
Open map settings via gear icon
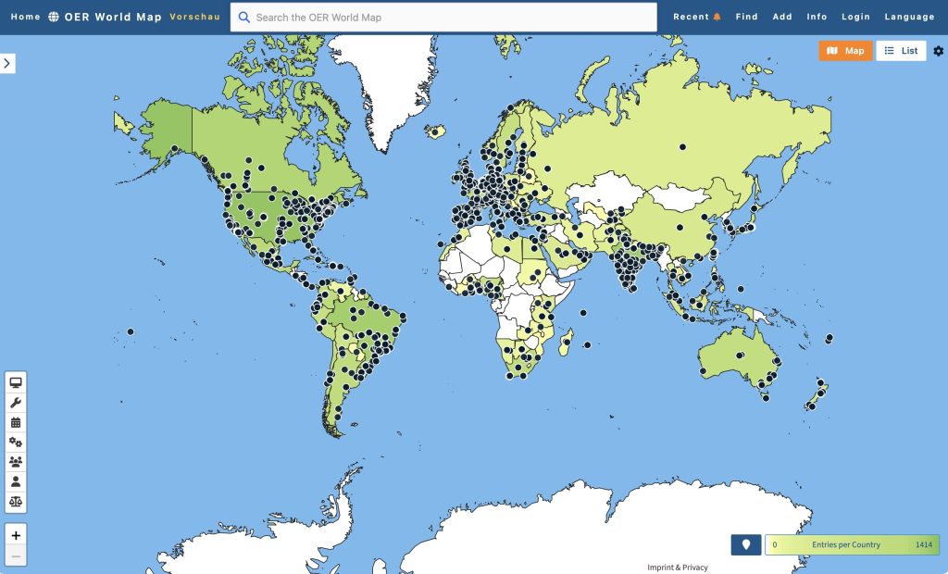click(938, 51)
